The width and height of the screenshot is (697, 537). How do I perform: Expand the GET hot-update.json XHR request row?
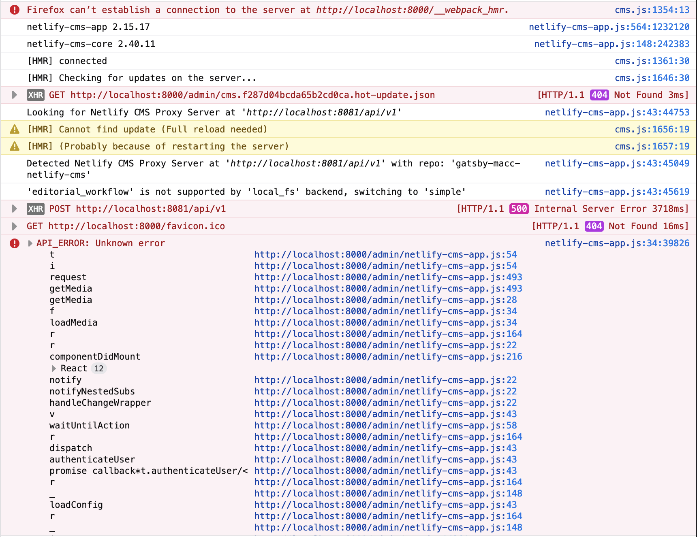pyautogui.click(x=15, y=95)
